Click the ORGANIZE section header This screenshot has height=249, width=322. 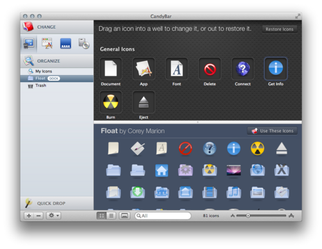point(57,61)
